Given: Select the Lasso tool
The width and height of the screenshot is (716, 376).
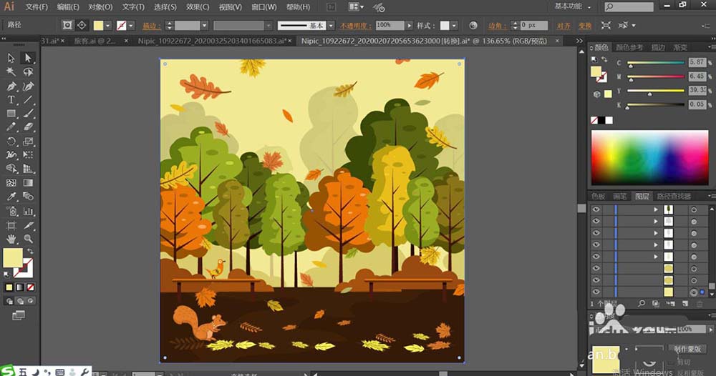Looking at the screenshot, I should [28, 72].
